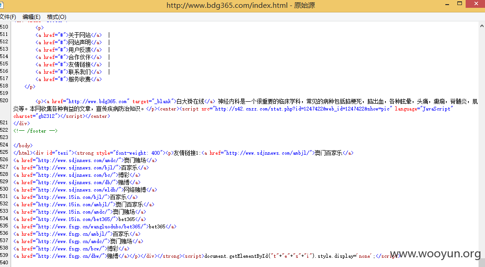Image resolution: width=485 pixels, height=267 pixels.
Task: Click the text 联系我们 on line 516
Action: (79, 72)
